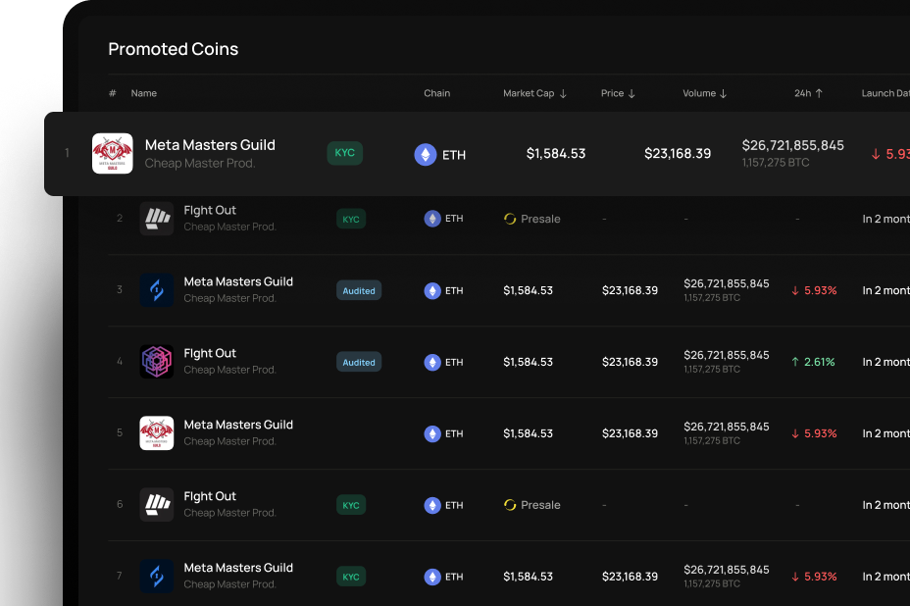
Task: Click the Meta Masters Guild logo in row 1
Action: [113, 154]
